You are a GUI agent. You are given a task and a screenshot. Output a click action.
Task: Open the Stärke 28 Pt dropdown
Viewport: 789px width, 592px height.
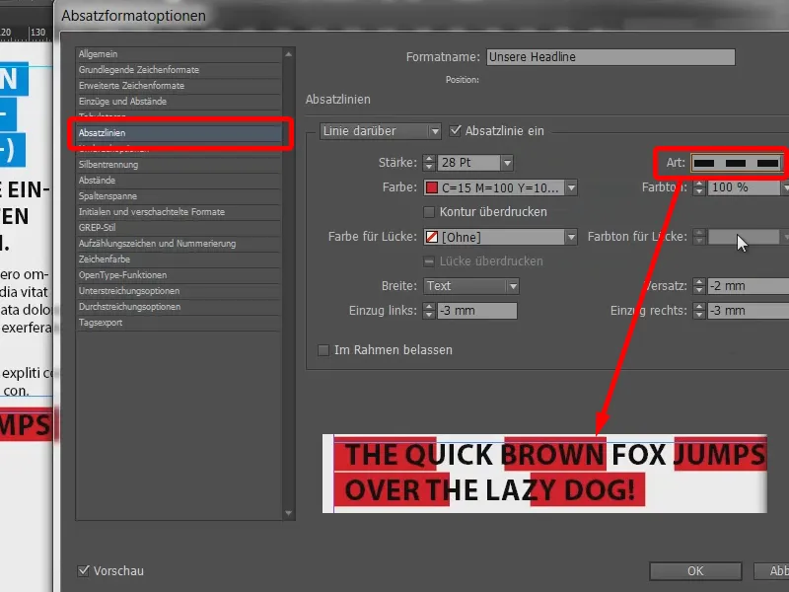507,163
